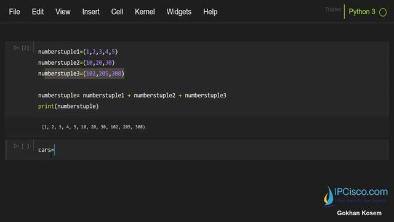Screen dimensions: 394x222
Task: Select the empty In [ ] cell prompt
Action: [x=22, y=146]
